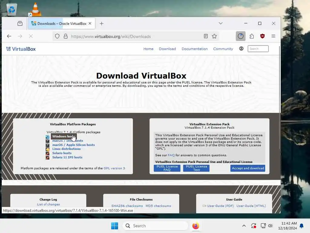Click the icon beside Linux distributions
310x233 pixels.
tap(48, 149)
